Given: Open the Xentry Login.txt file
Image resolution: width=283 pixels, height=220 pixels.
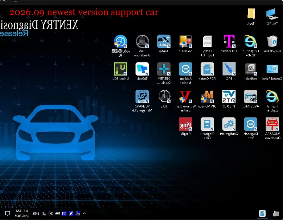Looking at the screenshot, I should (x=207, y=46).
